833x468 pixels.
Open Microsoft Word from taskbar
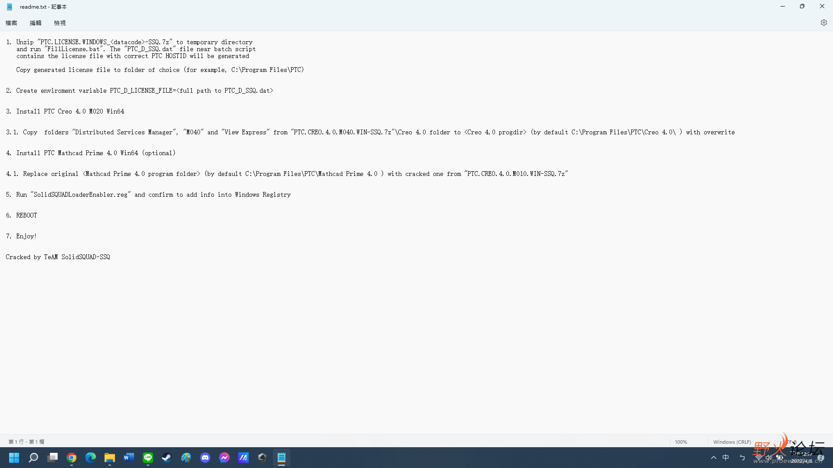coord(129,458)
